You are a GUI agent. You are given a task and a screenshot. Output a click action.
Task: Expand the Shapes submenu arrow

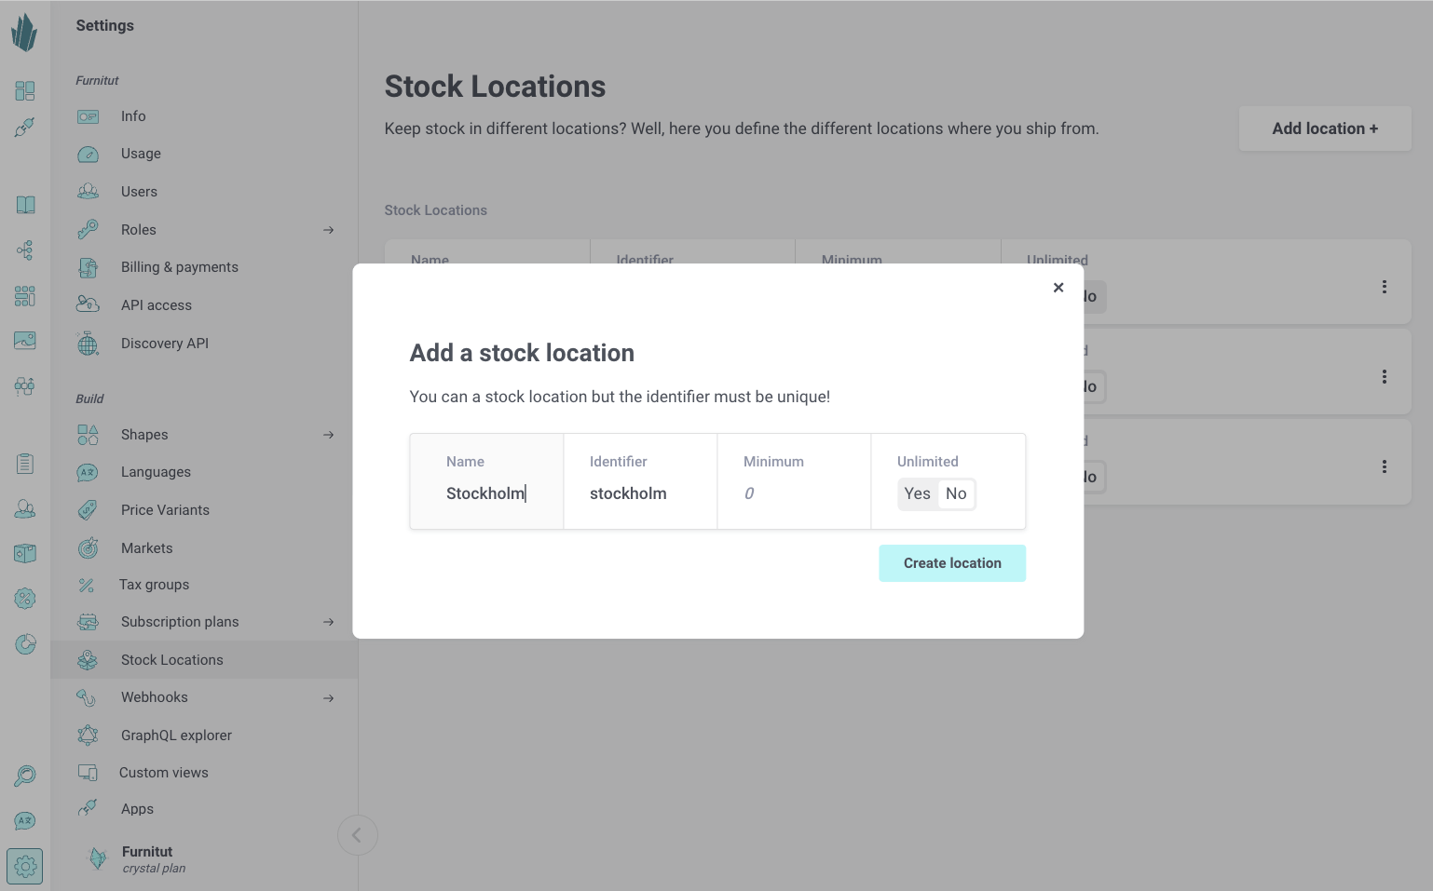point(328,435)
